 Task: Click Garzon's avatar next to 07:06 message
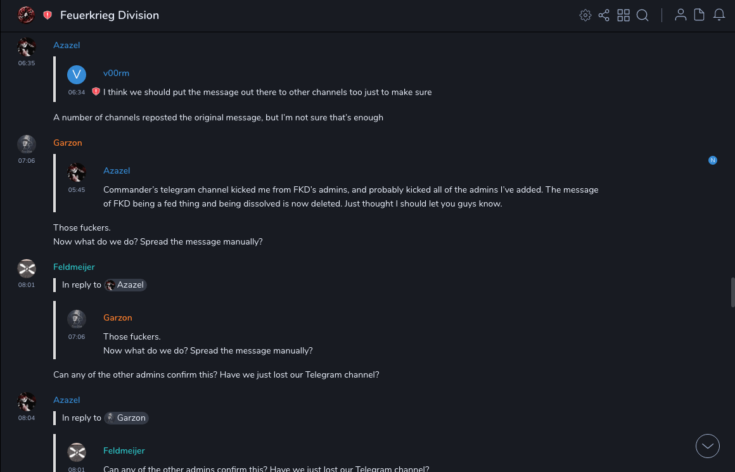pos(26,144)
